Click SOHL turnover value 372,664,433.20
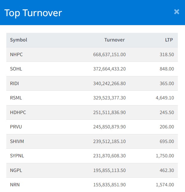The image size is (185, 192). point(109,69)
